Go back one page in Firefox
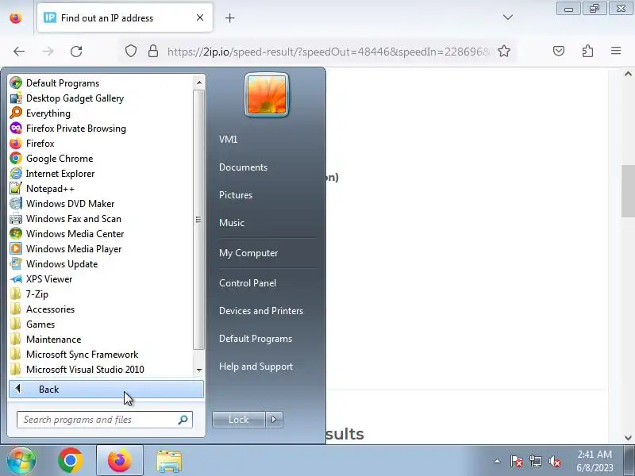 tap(19, 52)
